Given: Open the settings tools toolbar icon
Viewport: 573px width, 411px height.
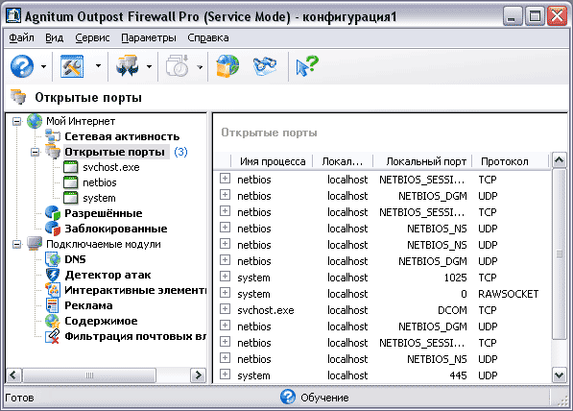Looking at the screenshot, I should click(x=72, y=66).
